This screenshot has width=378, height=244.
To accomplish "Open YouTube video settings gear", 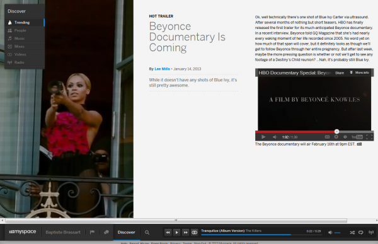I will tap(336, 137).
